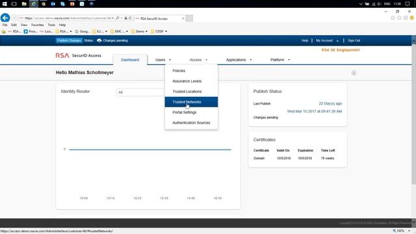Click the Publish Changes button
The height and width of the screenshot is (234, 416).
tap(69, 40)
